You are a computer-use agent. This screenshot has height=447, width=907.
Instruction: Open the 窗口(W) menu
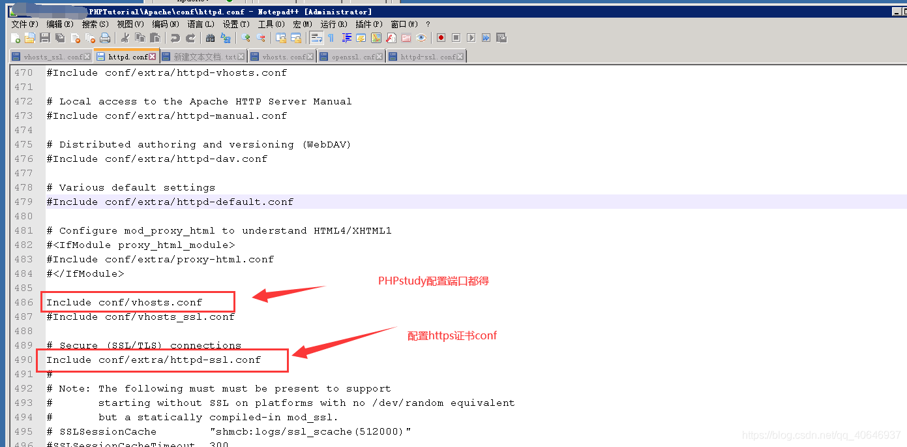(404, 24)
